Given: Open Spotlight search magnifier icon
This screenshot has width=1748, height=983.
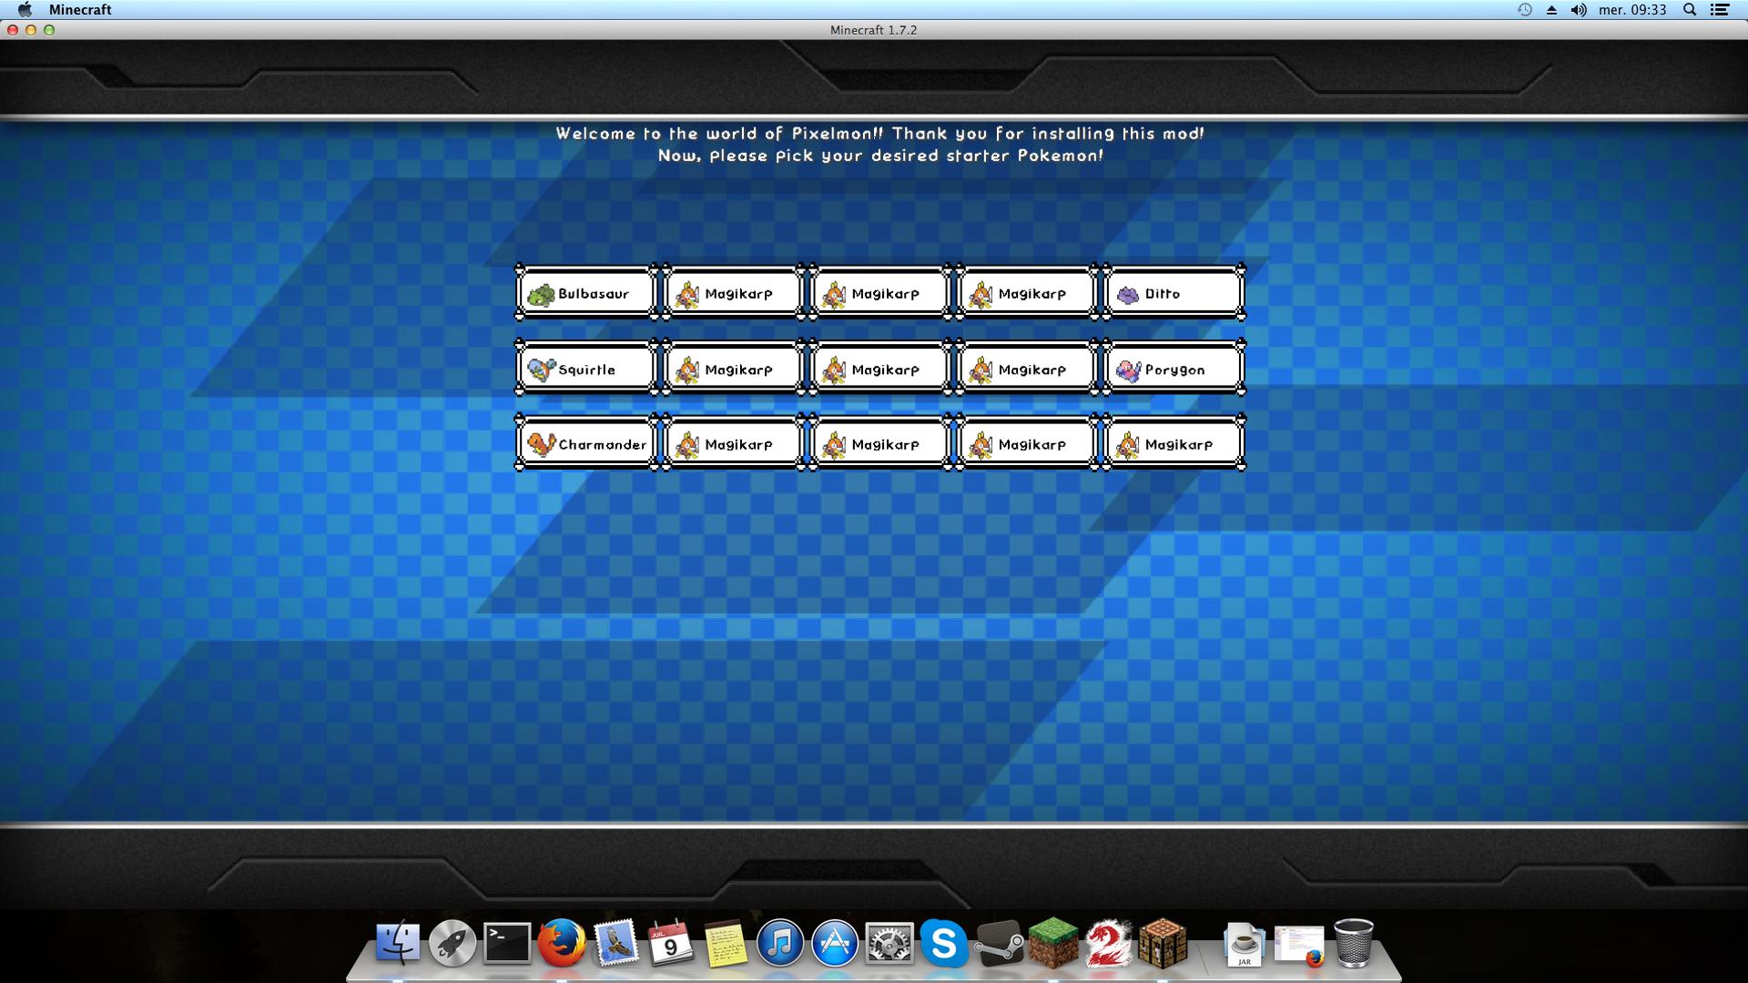Looking at the screenshot, I should (x=1690, y=9).
